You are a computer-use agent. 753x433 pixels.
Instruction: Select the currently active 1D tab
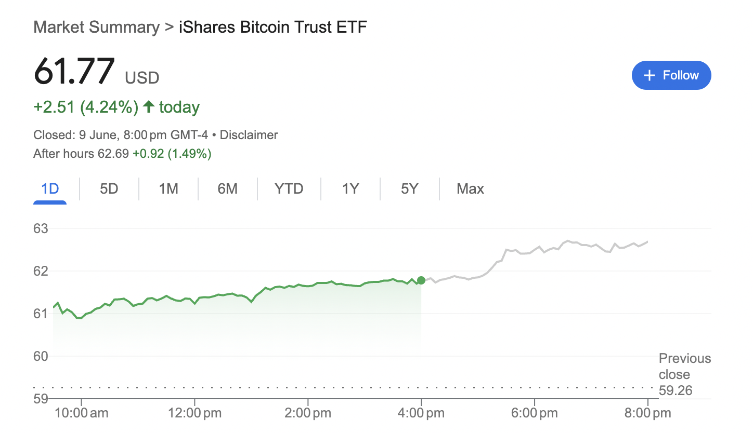[50, 189]
